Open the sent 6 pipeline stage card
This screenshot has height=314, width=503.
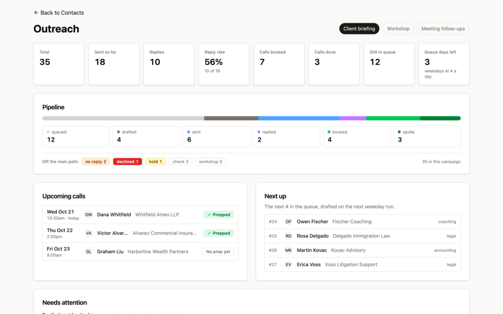pyautogui.click(x=216, y=137)
